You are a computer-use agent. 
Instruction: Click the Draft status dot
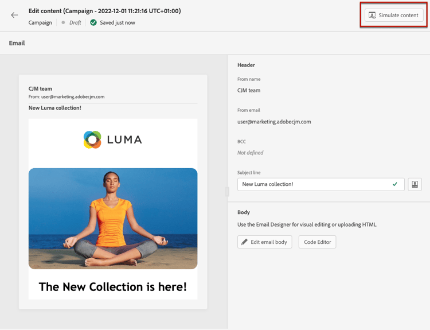coord(63,22)
